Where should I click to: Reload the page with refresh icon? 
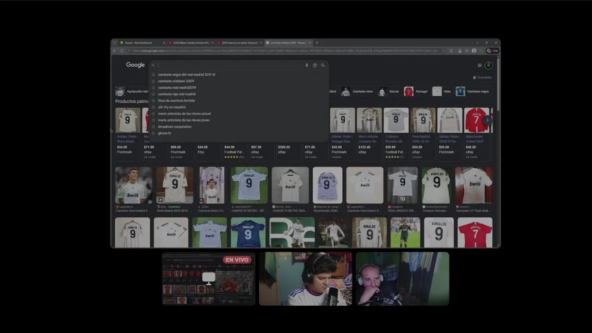coord(122,50)
